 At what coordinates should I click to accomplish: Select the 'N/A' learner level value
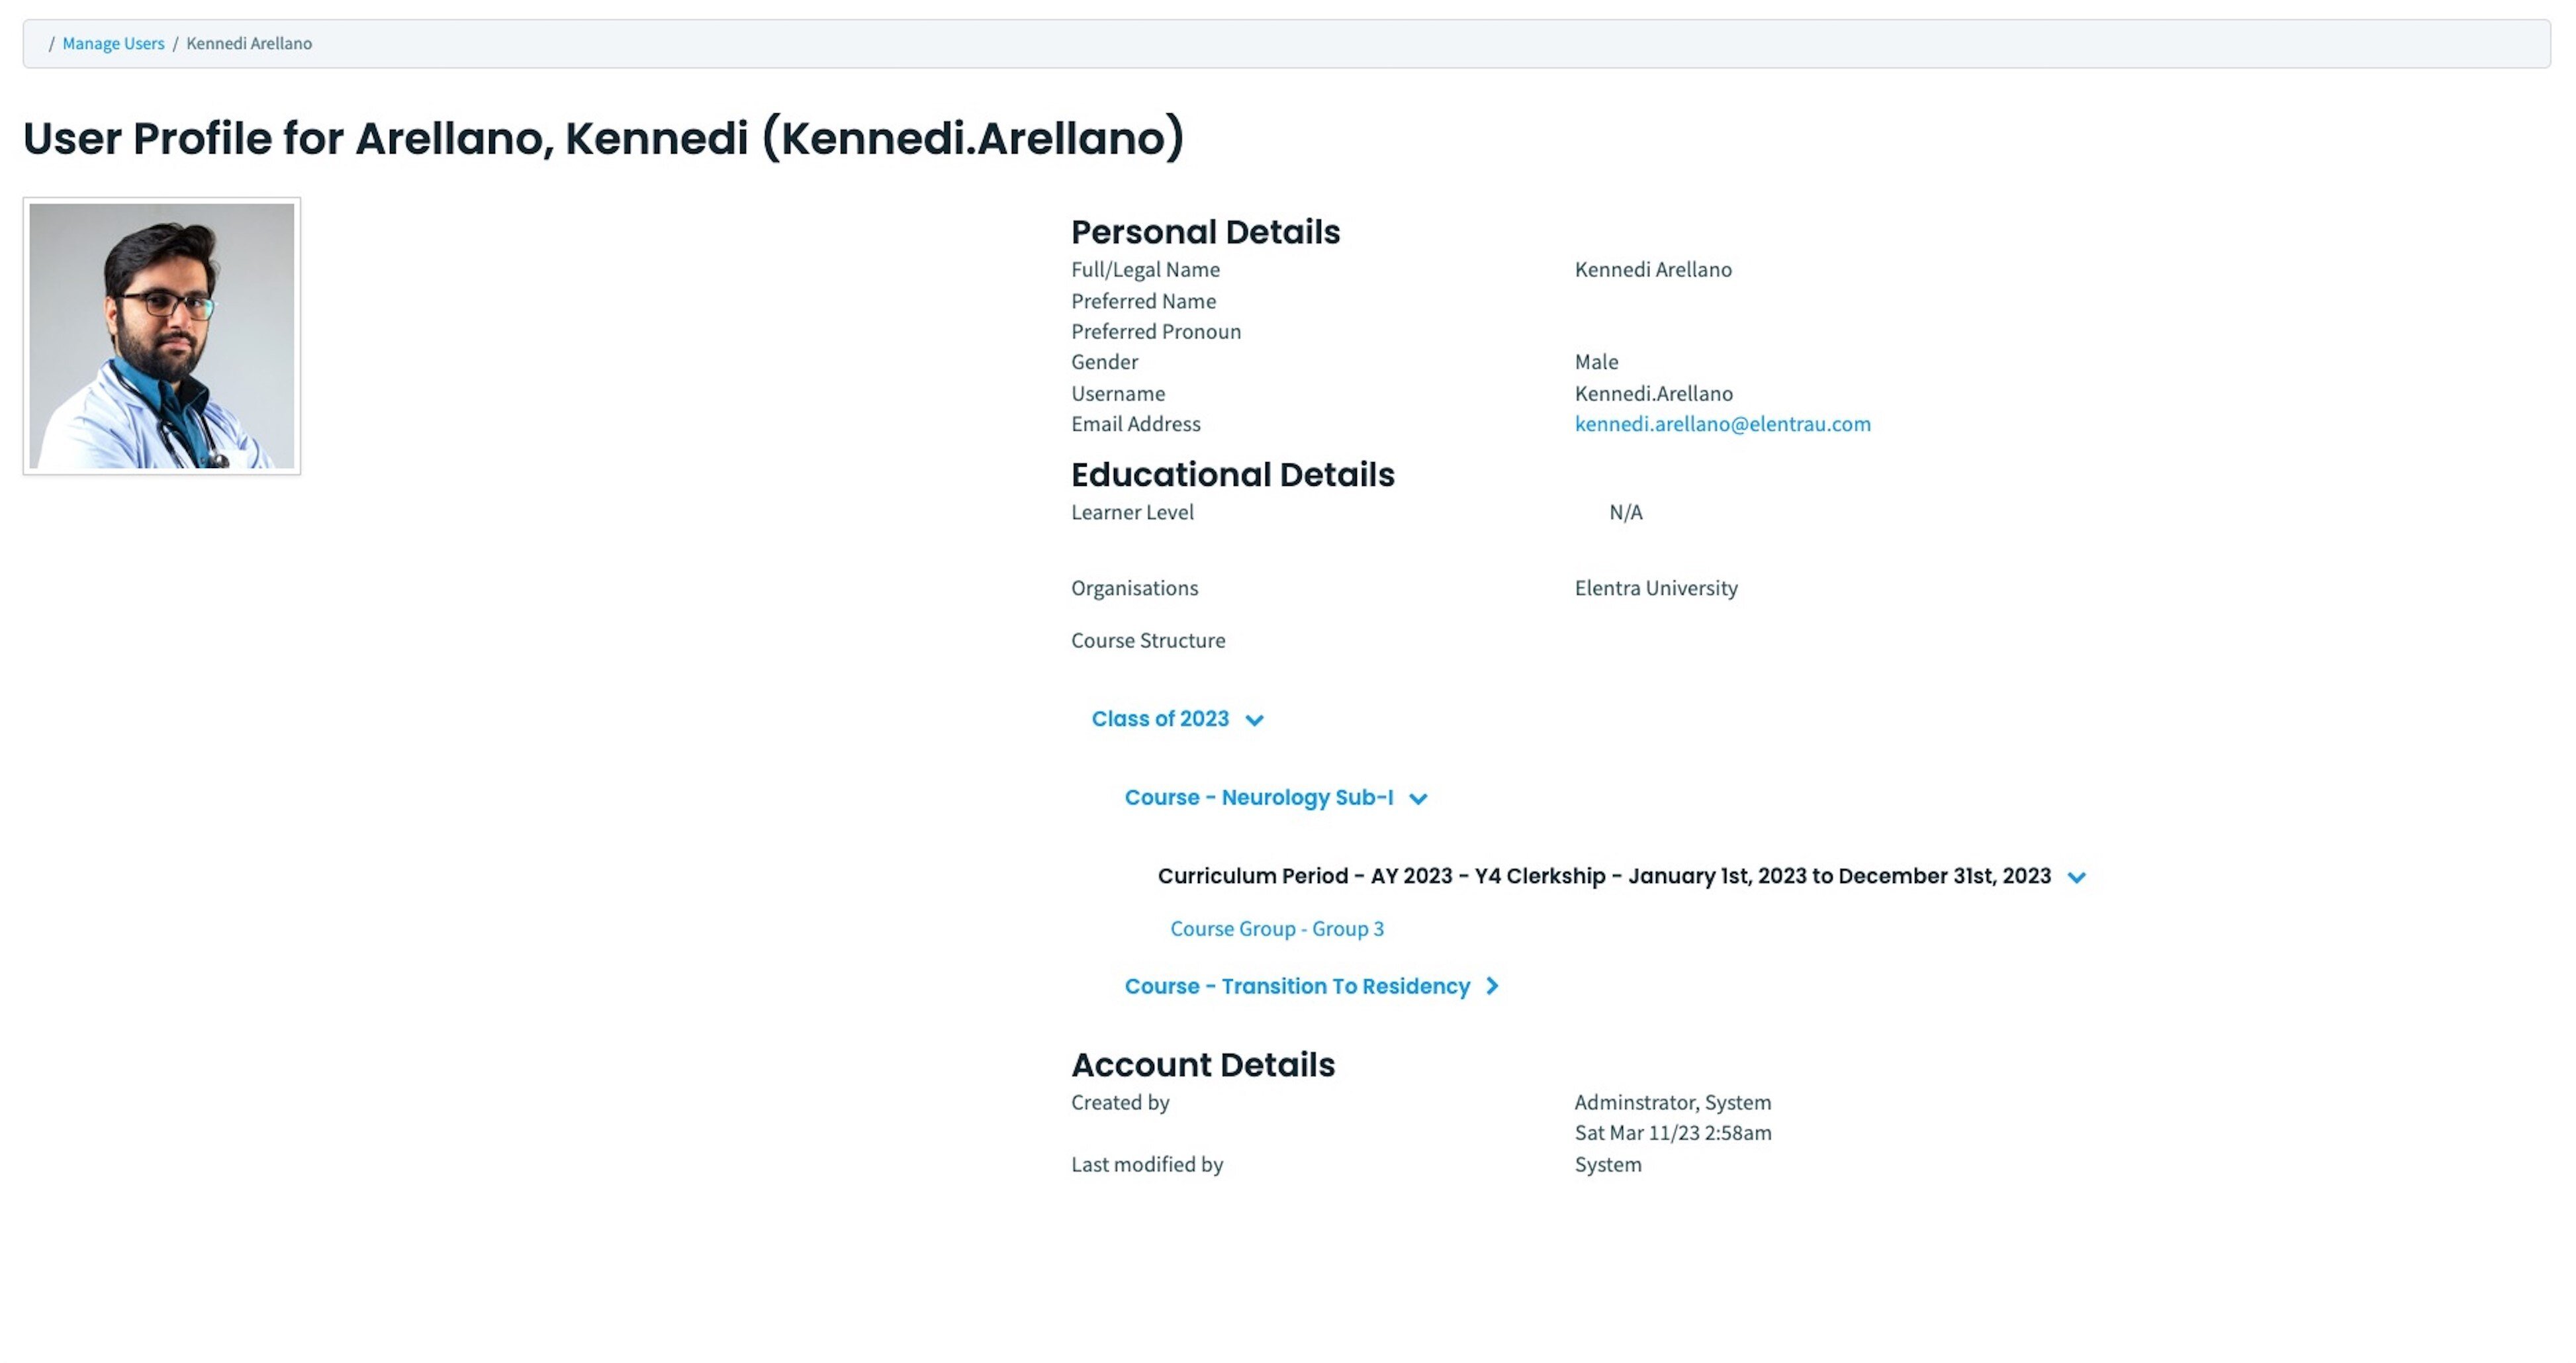pos(1625,512)
